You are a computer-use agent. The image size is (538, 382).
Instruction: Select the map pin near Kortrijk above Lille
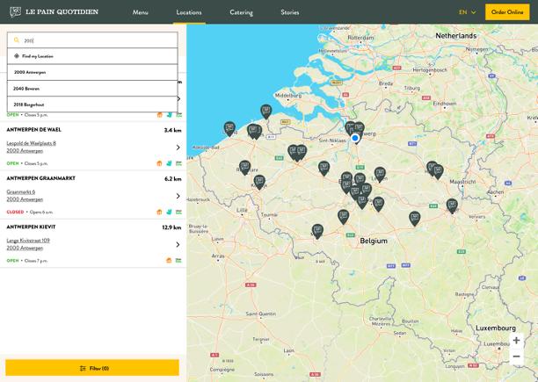point(259,182)
